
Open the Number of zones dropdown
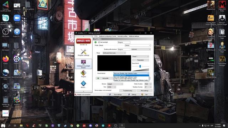(148, 87)
